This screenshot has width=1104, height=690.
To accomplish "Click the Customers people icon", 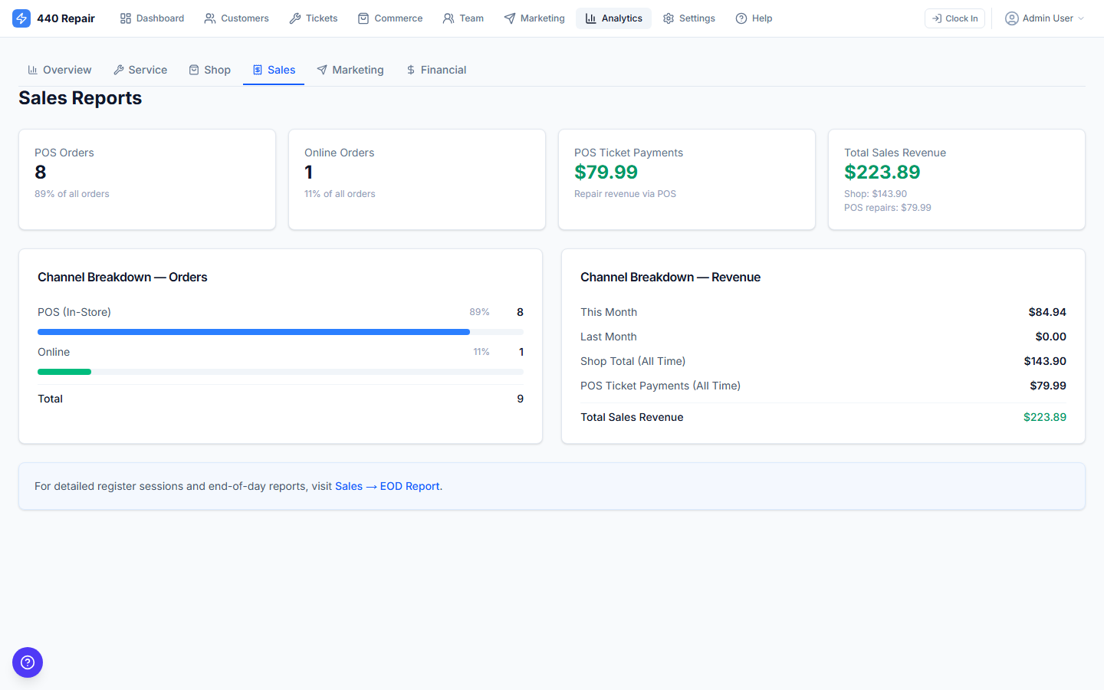I will 209,18.
